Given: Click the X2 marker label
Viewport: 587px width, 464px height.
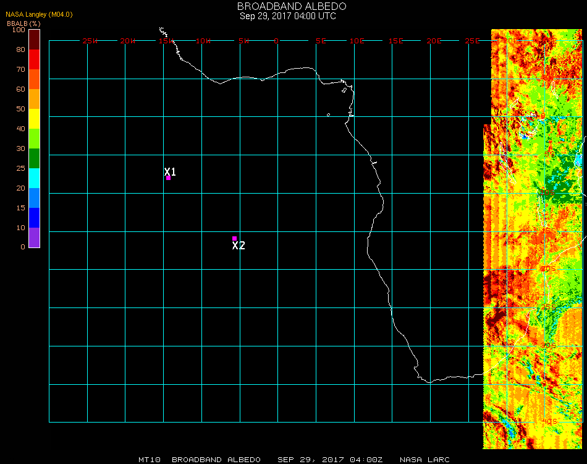Looking at the screenshot, I should click(x=239, y=246).
